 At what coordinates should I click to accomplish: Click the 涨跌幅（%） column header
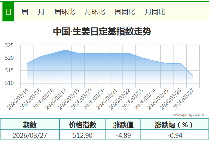point(174,125)
